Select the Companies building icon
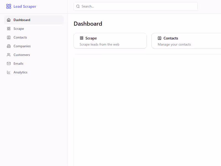221x166 pixels. [9, 46]
